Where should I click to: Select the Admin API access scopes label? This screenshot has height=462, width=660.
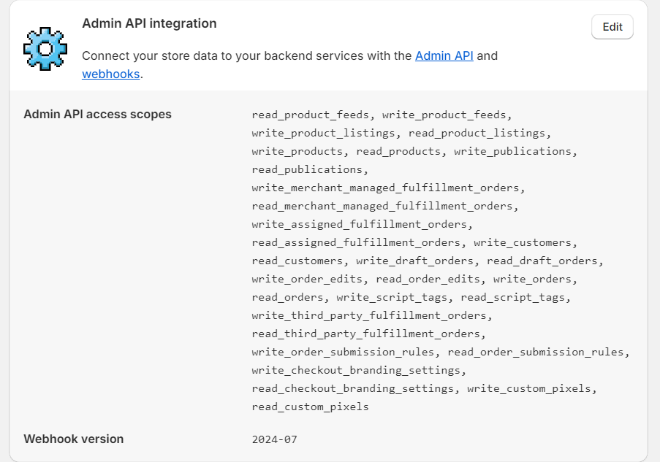pyautogui.click(x=97, y=114)
